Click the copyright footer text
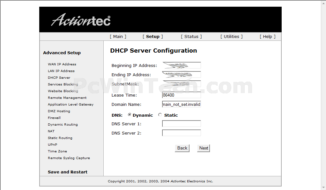Screen dimensions: 326x190 (160, 181)
